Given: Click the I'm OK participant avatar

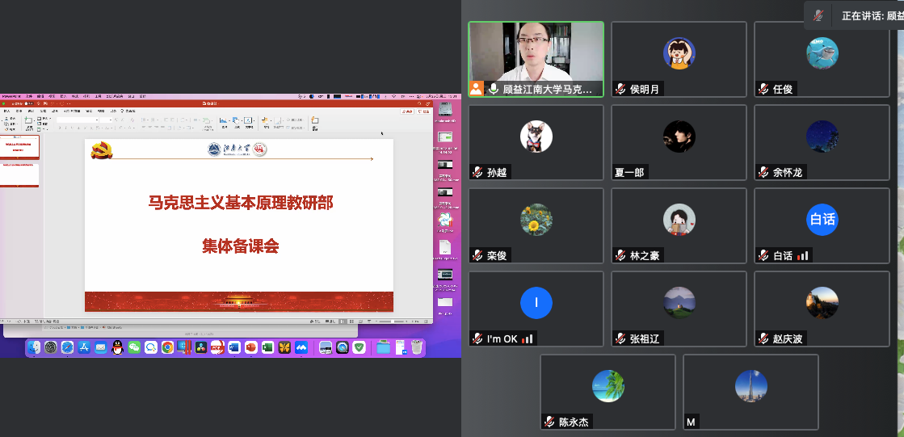Looking at the screenshot, I should click(x=536, y=302).
